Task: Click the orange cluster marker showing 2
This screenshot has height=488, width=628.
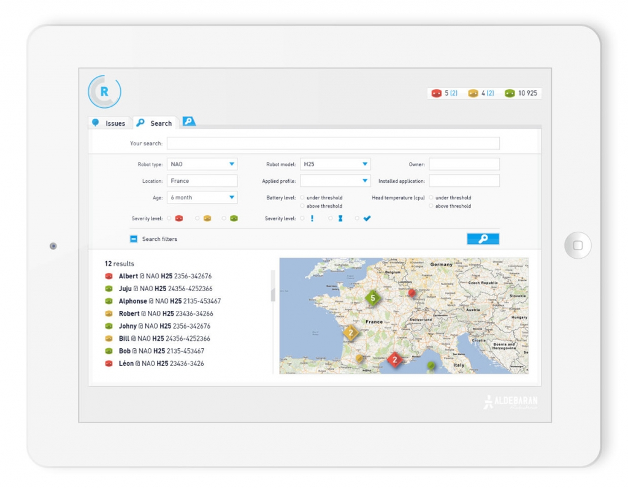Action: coord(350,333)
